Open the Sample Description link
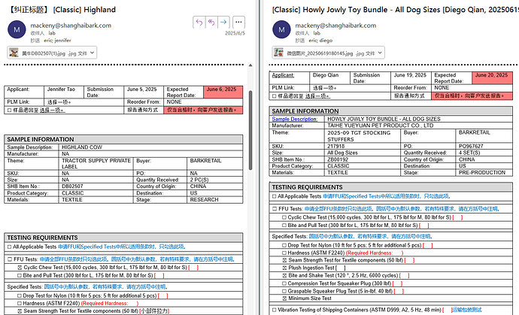The width and height of the screenshot is (519, 315). (x=295, y=119)
